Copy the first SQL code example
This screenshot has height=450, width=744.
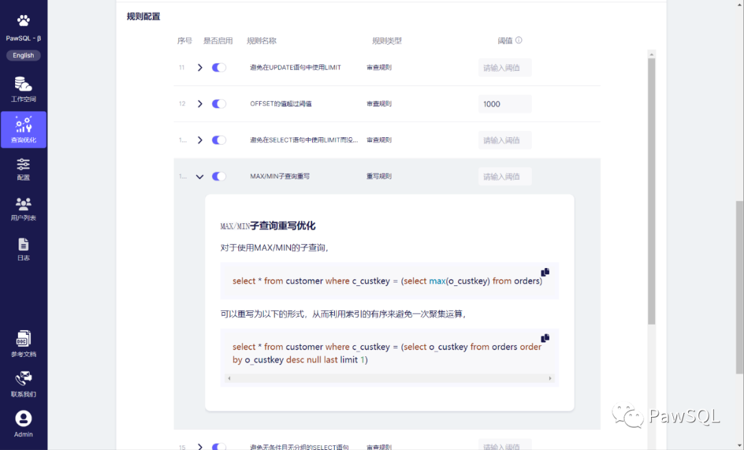click(x=545, y=272)
